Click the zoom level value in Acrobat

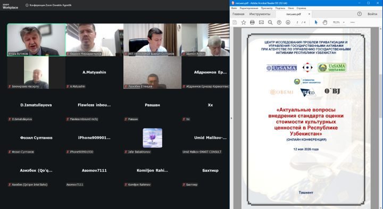click(x=336, y=22)
